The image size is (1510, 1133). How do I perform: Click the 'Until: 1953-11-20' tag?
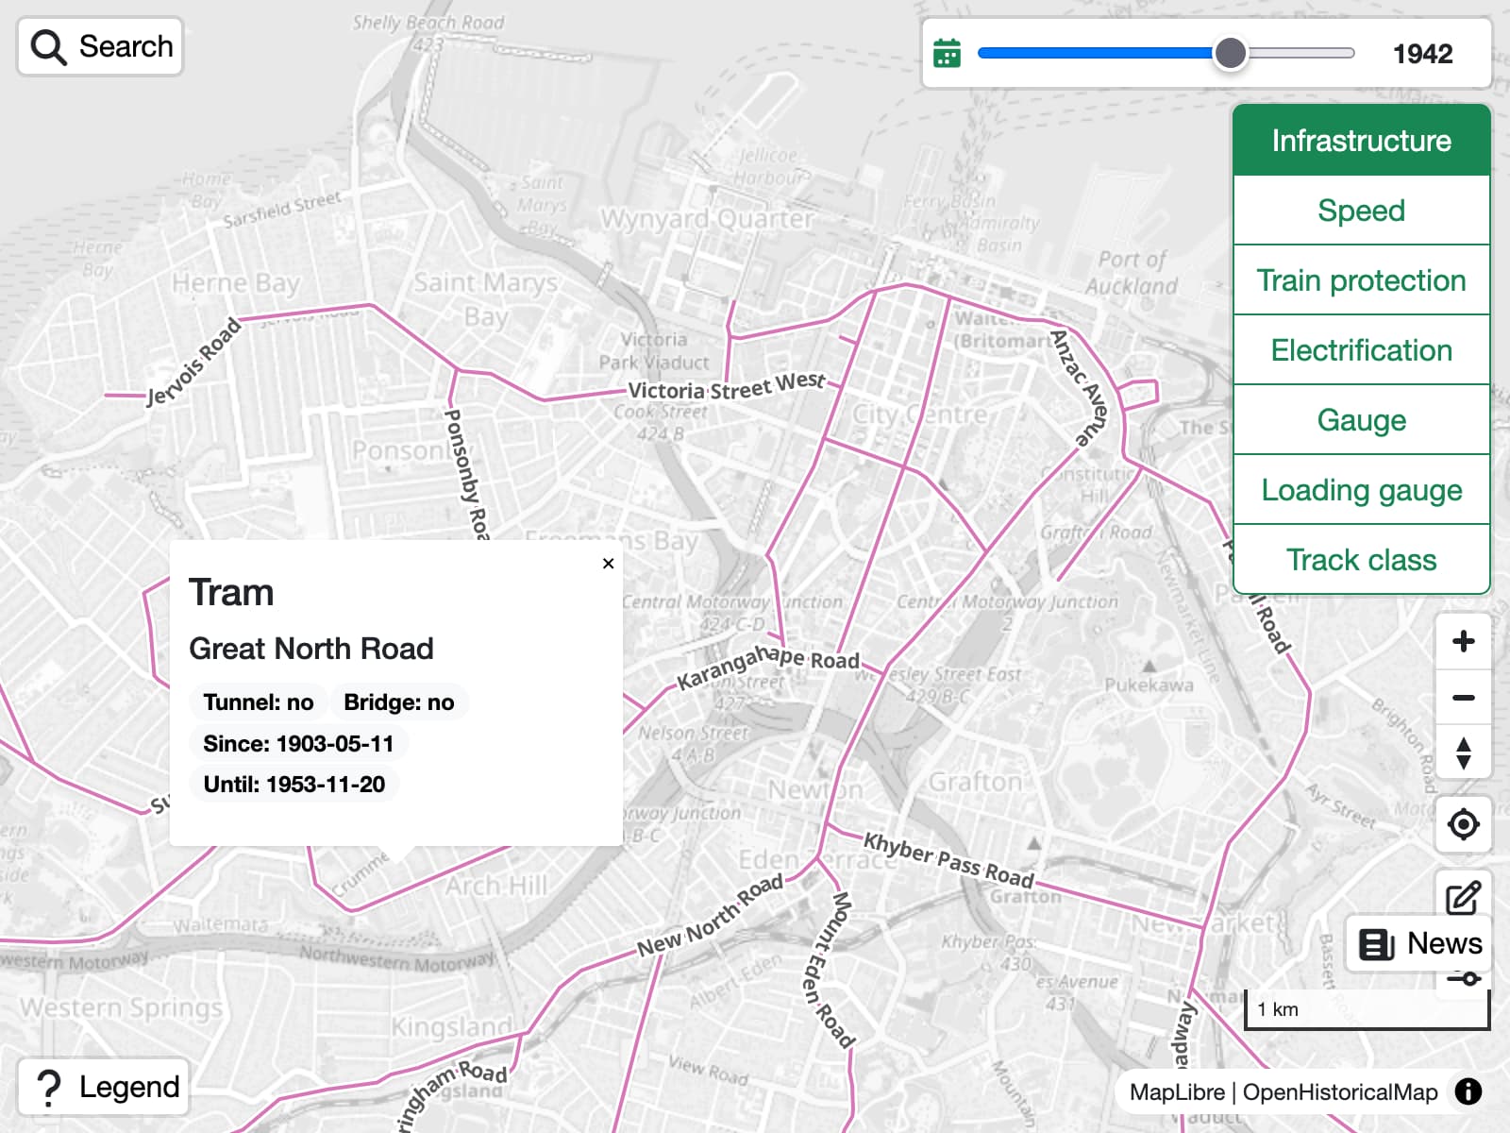(294, 785)
